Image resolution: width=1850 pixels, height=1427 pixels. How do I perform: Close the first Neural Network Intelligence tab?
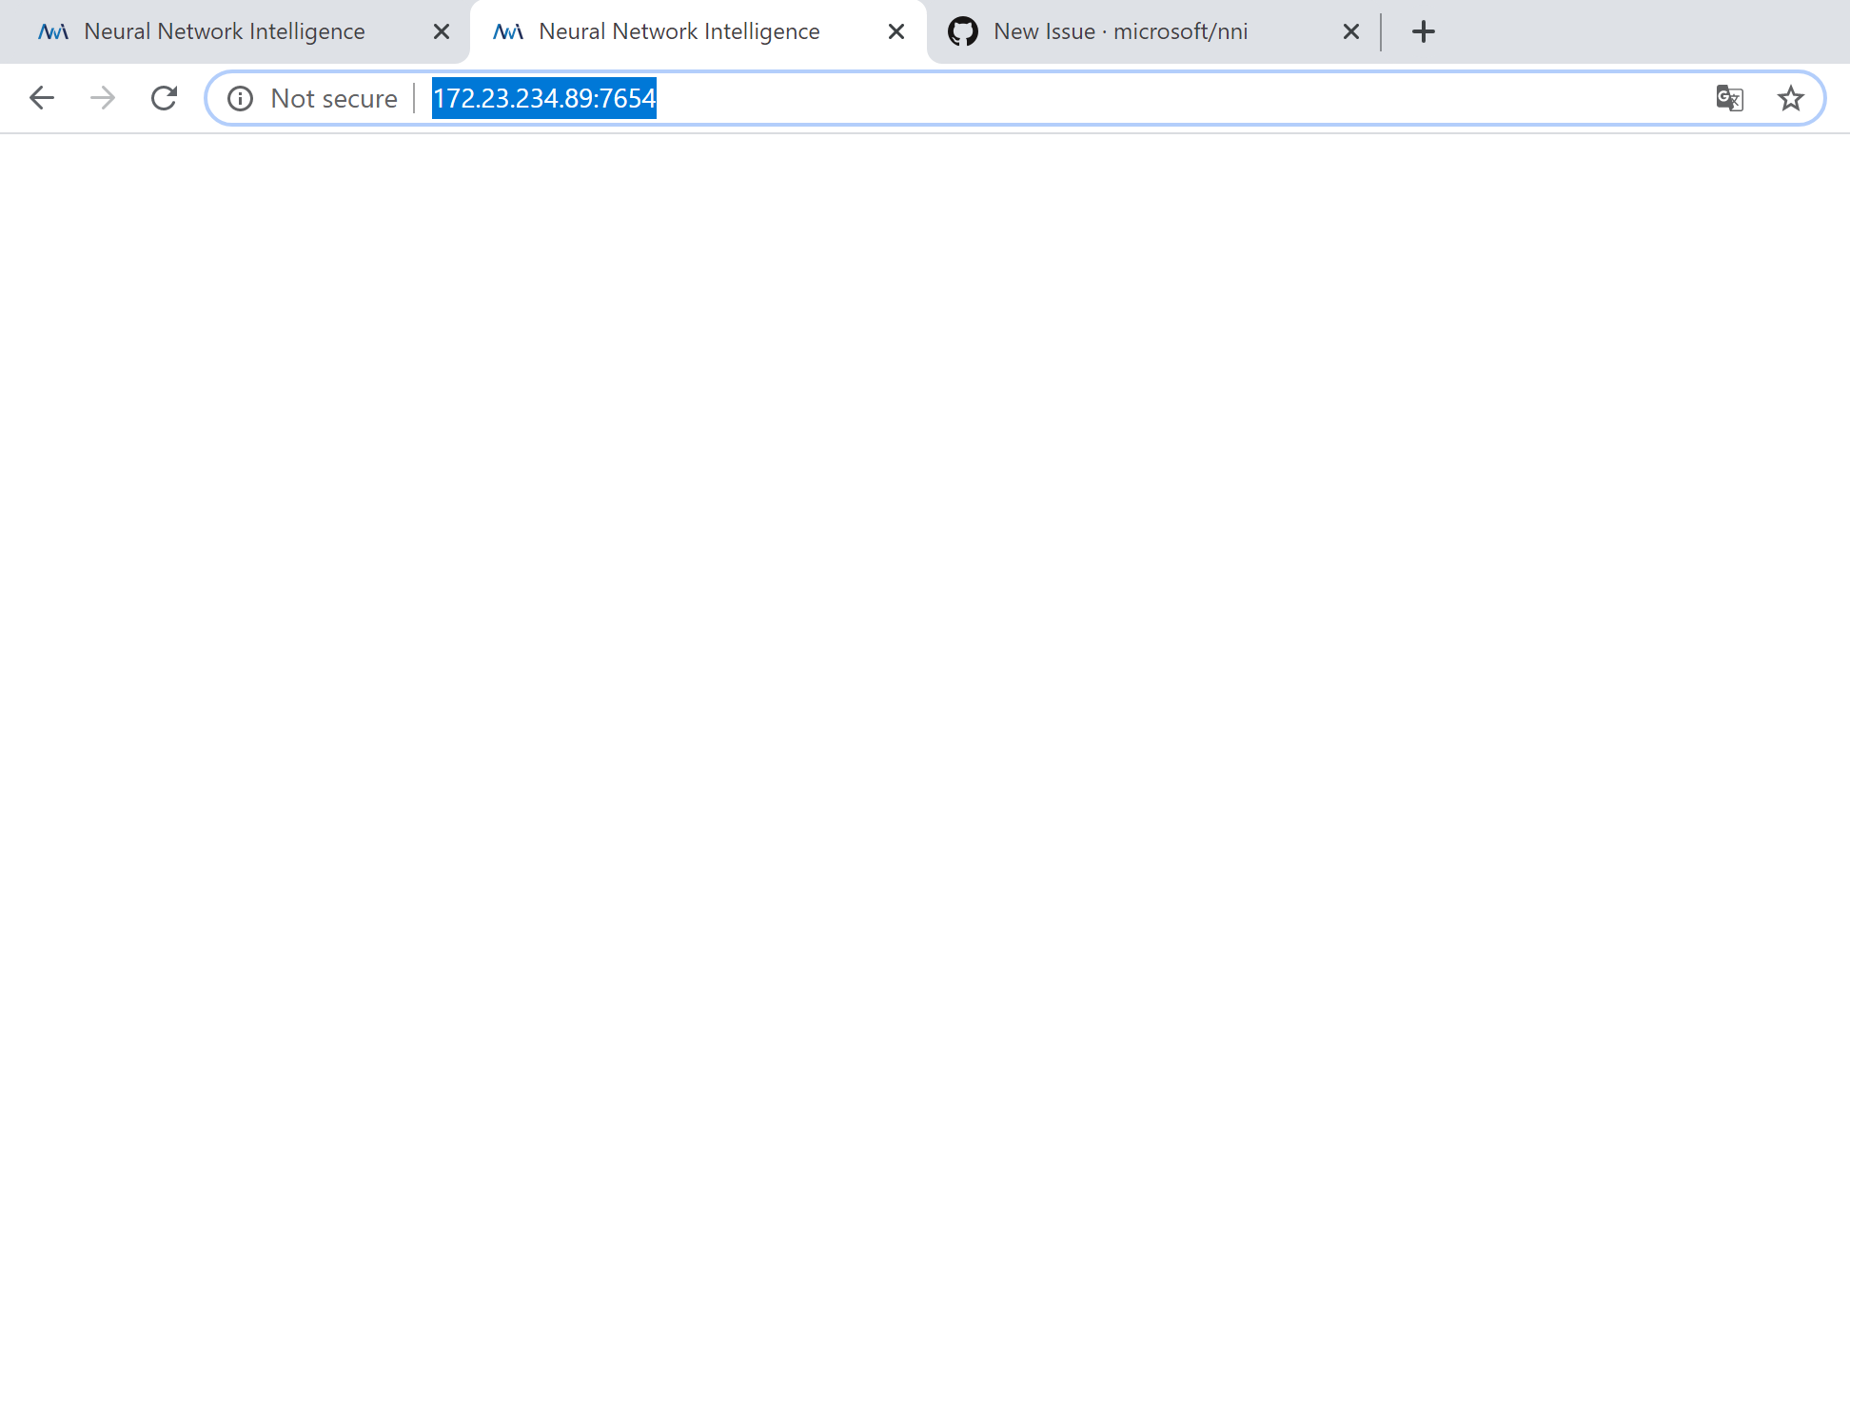click(x=441, y=30)
